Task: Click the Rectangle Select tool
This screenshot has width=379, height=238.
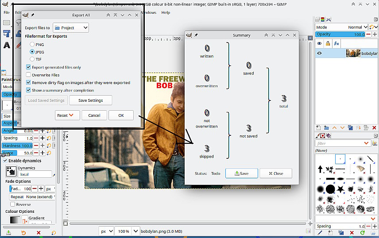Action: point(7,22)
